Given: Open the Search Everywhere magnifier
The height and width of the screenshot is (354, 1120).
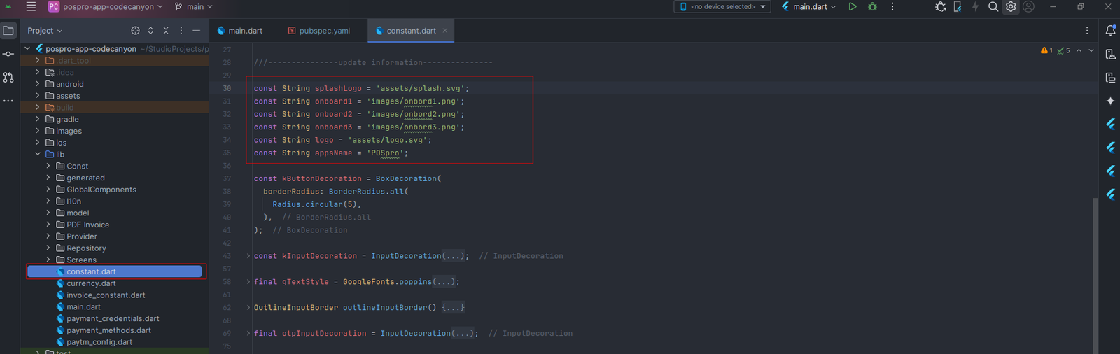Looking at the screenshot, I should [x=993, y=7].
